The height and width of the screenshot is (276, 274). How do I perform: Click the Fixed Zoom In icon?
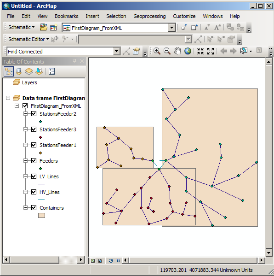point(200,51)
